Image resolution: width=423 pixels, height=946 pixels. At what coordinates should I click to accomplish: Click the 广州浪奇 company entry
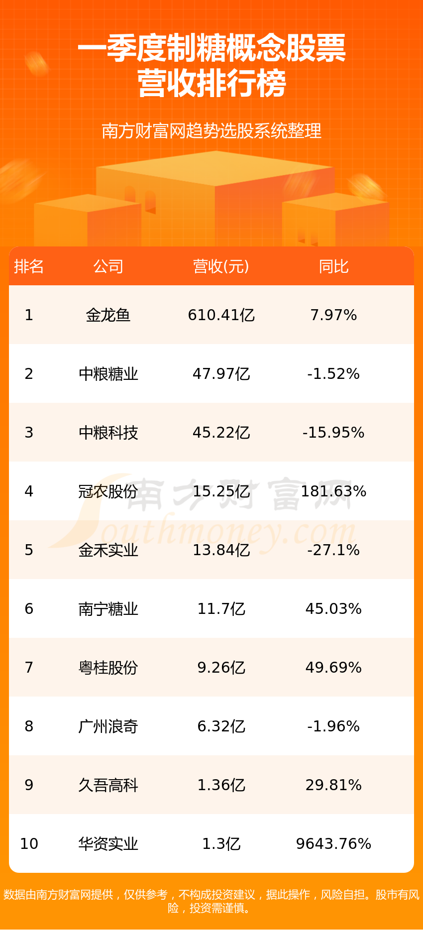click(108, 726)
